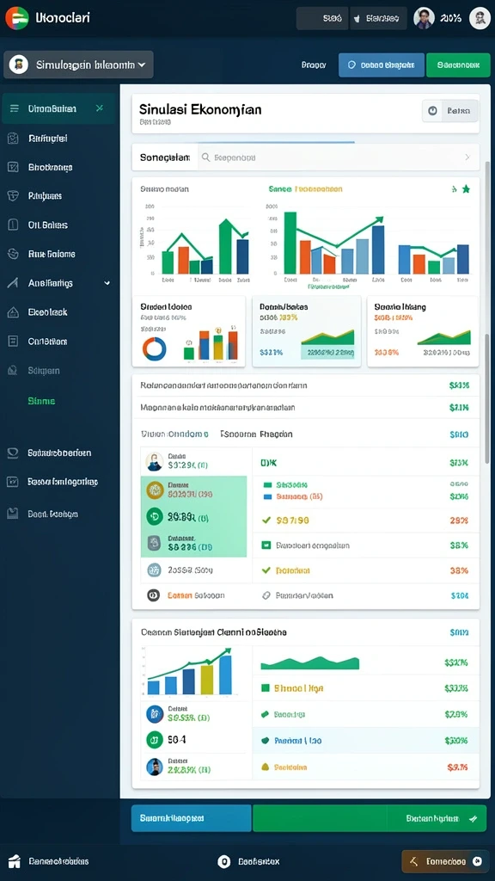Open the Simulation dropdown at top left
The width and height of the screenshot is (495, 881).
point(78,65)
